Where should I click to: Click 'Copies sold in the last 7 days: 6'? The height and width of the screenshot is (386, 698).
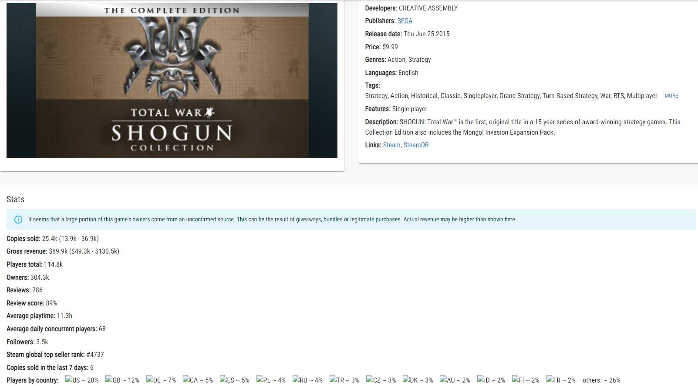[50, 368]
